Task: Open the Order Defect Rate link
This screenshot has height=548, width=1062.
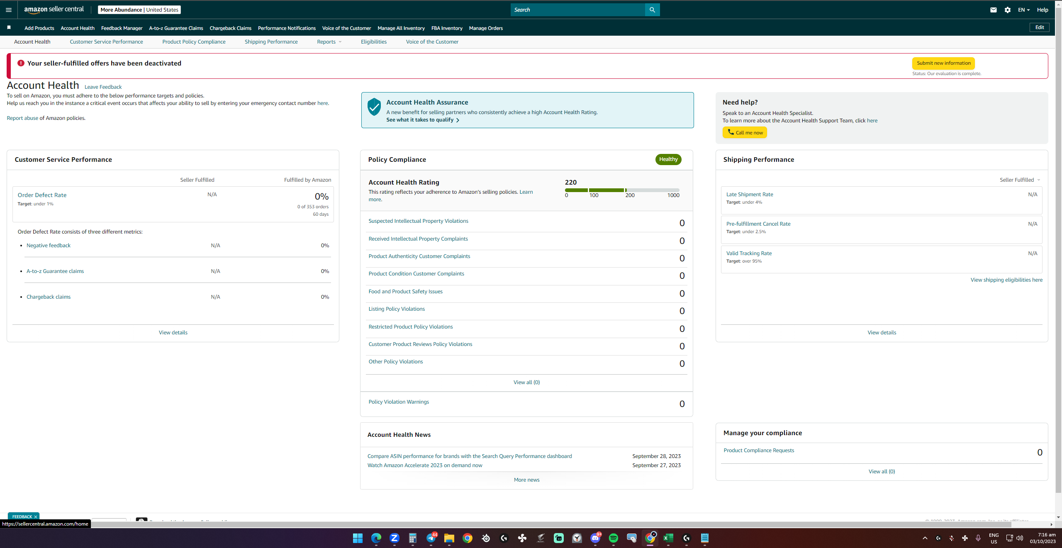Action: (42, 195)
